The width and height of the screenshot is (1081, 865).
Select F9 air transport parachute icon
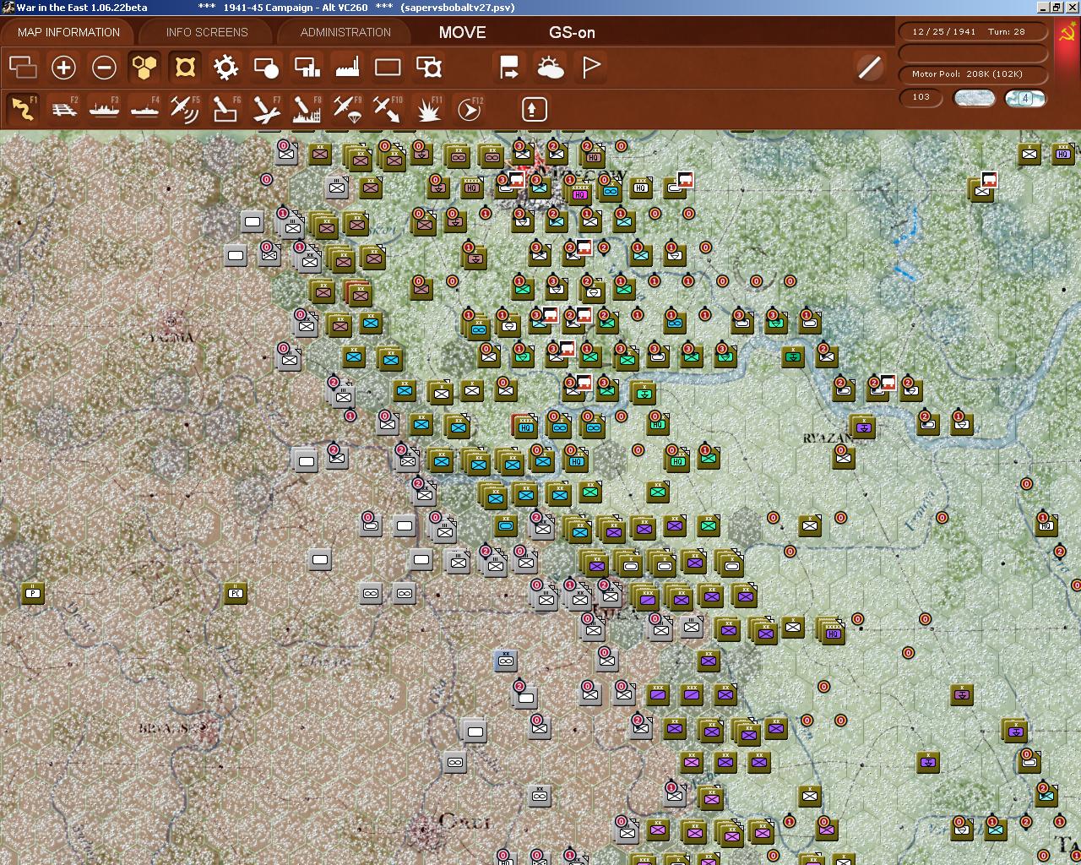[347, 109]
